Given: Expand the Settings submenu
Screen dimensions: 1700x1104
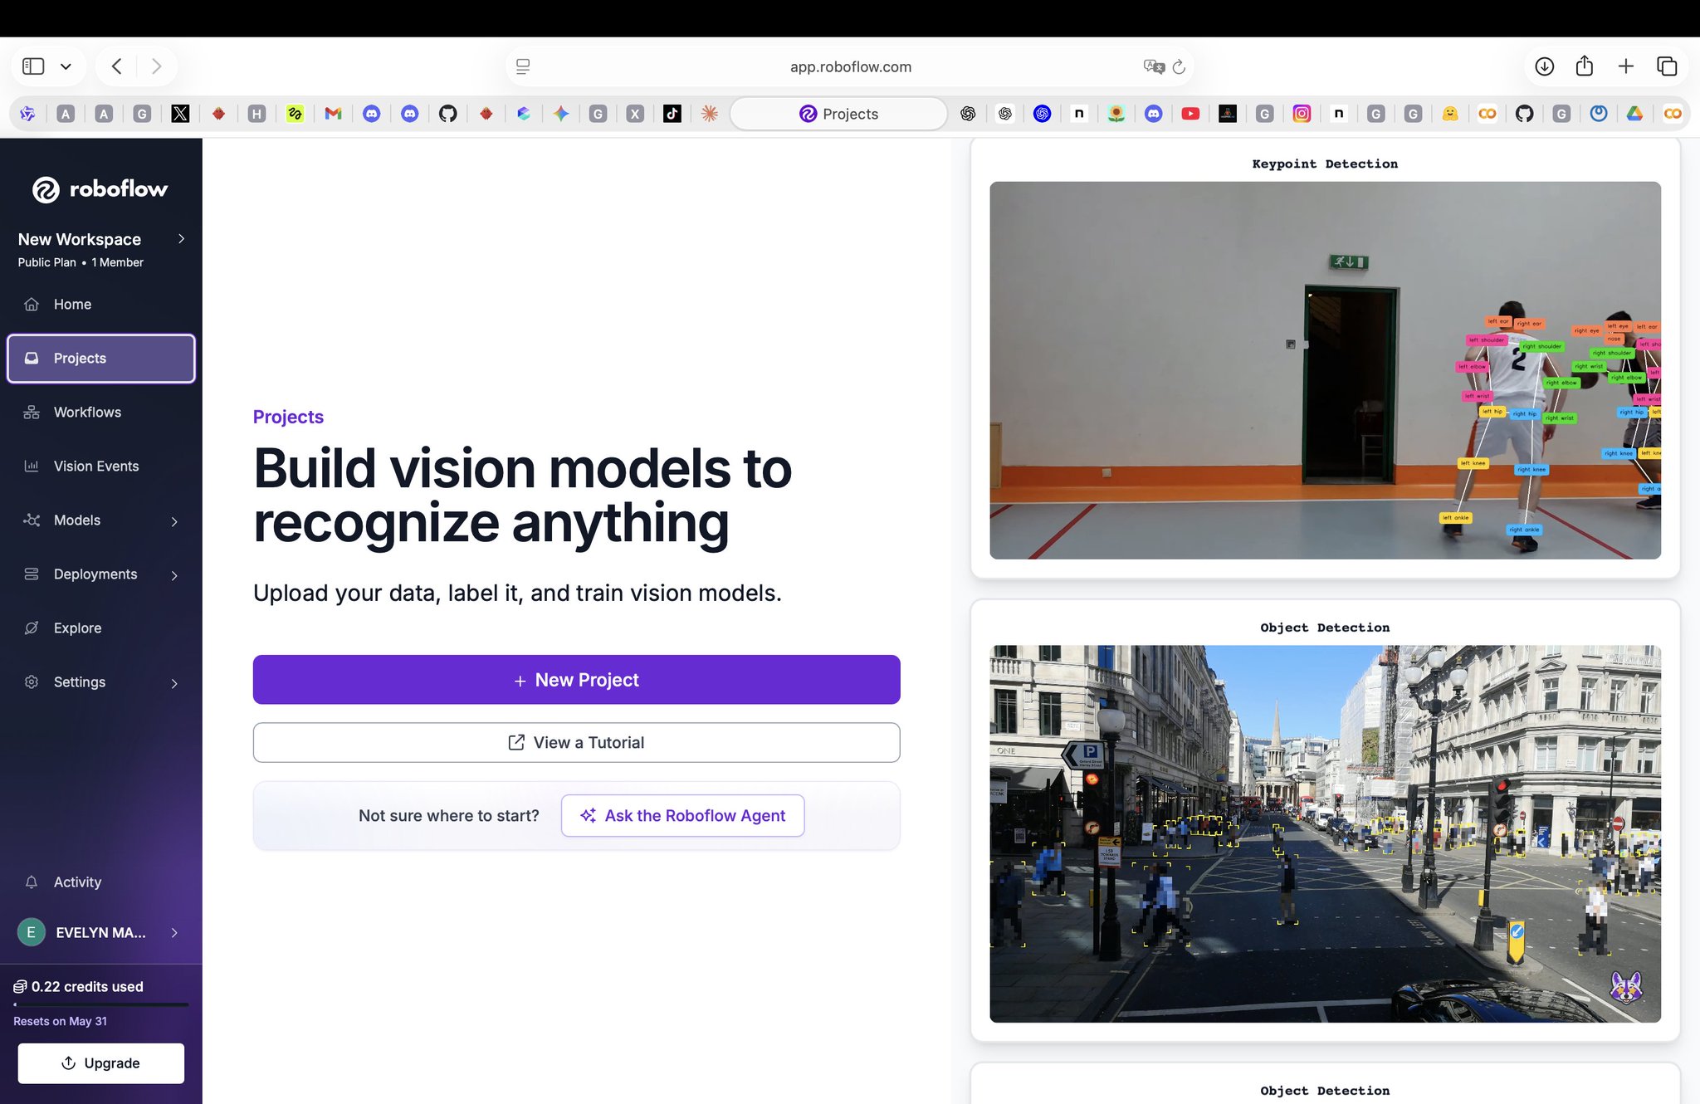Looking at the screenshot, I should (x=174, y=683).
